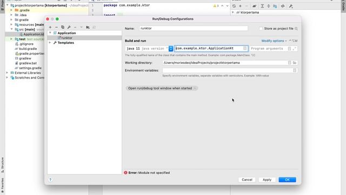Select build.gradle in project tree
346x195 pixels.
tap(28, 49)
